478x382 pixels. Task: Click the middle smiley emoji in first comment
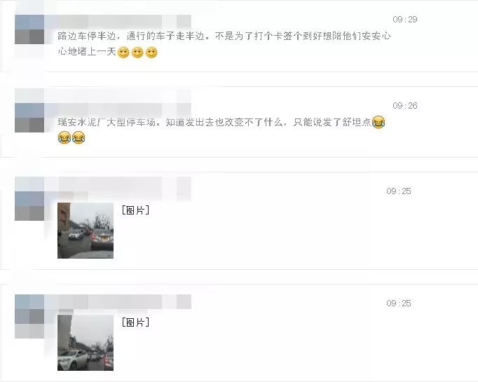pos(137,53)
